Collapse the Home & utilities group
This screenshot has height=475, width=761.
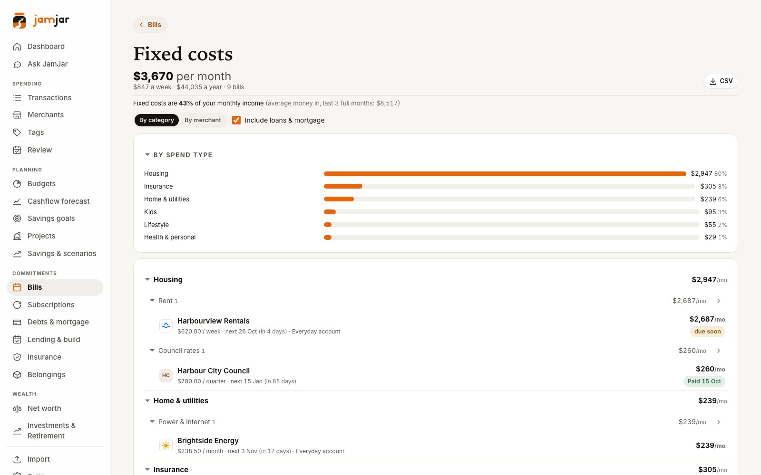[x=147, y=401]
